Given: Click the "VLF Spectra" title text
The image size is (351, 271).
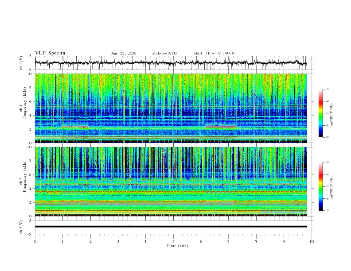Looking at the screenshot, I should pos(50,53).
